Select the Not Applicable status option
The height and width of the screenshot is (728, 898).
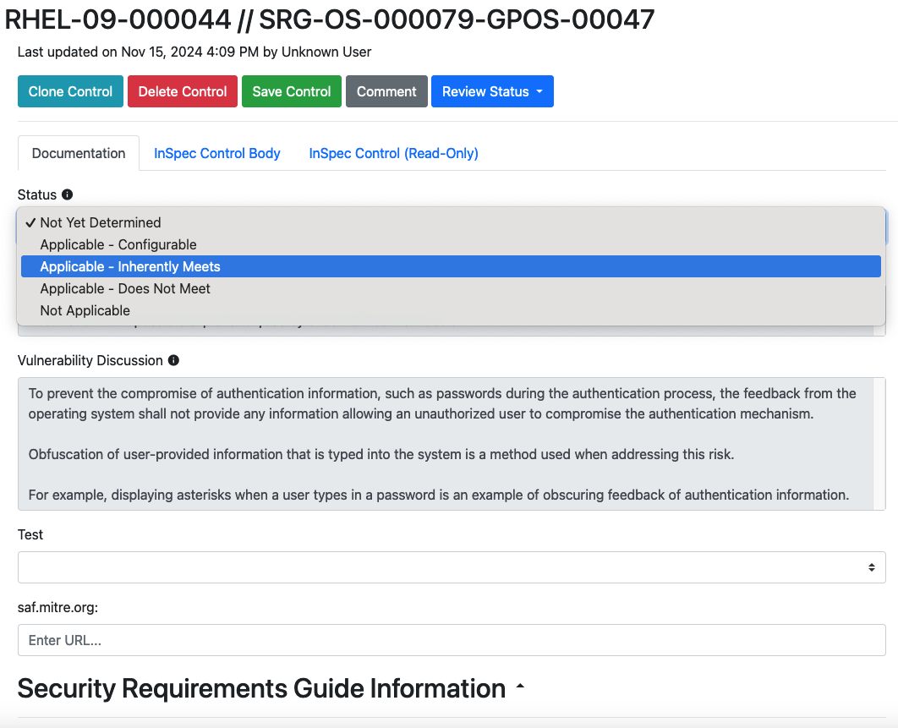coord(85,310)
